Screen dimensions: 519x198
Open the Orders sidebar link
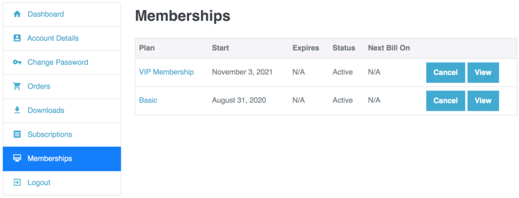(62, 87)
